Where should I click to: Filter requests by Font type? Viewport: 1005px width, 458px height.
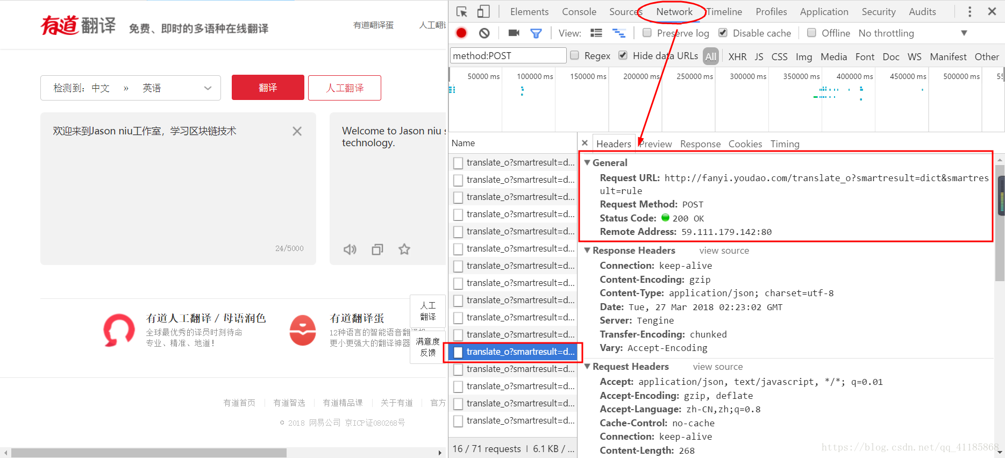(x=865, y=56)
